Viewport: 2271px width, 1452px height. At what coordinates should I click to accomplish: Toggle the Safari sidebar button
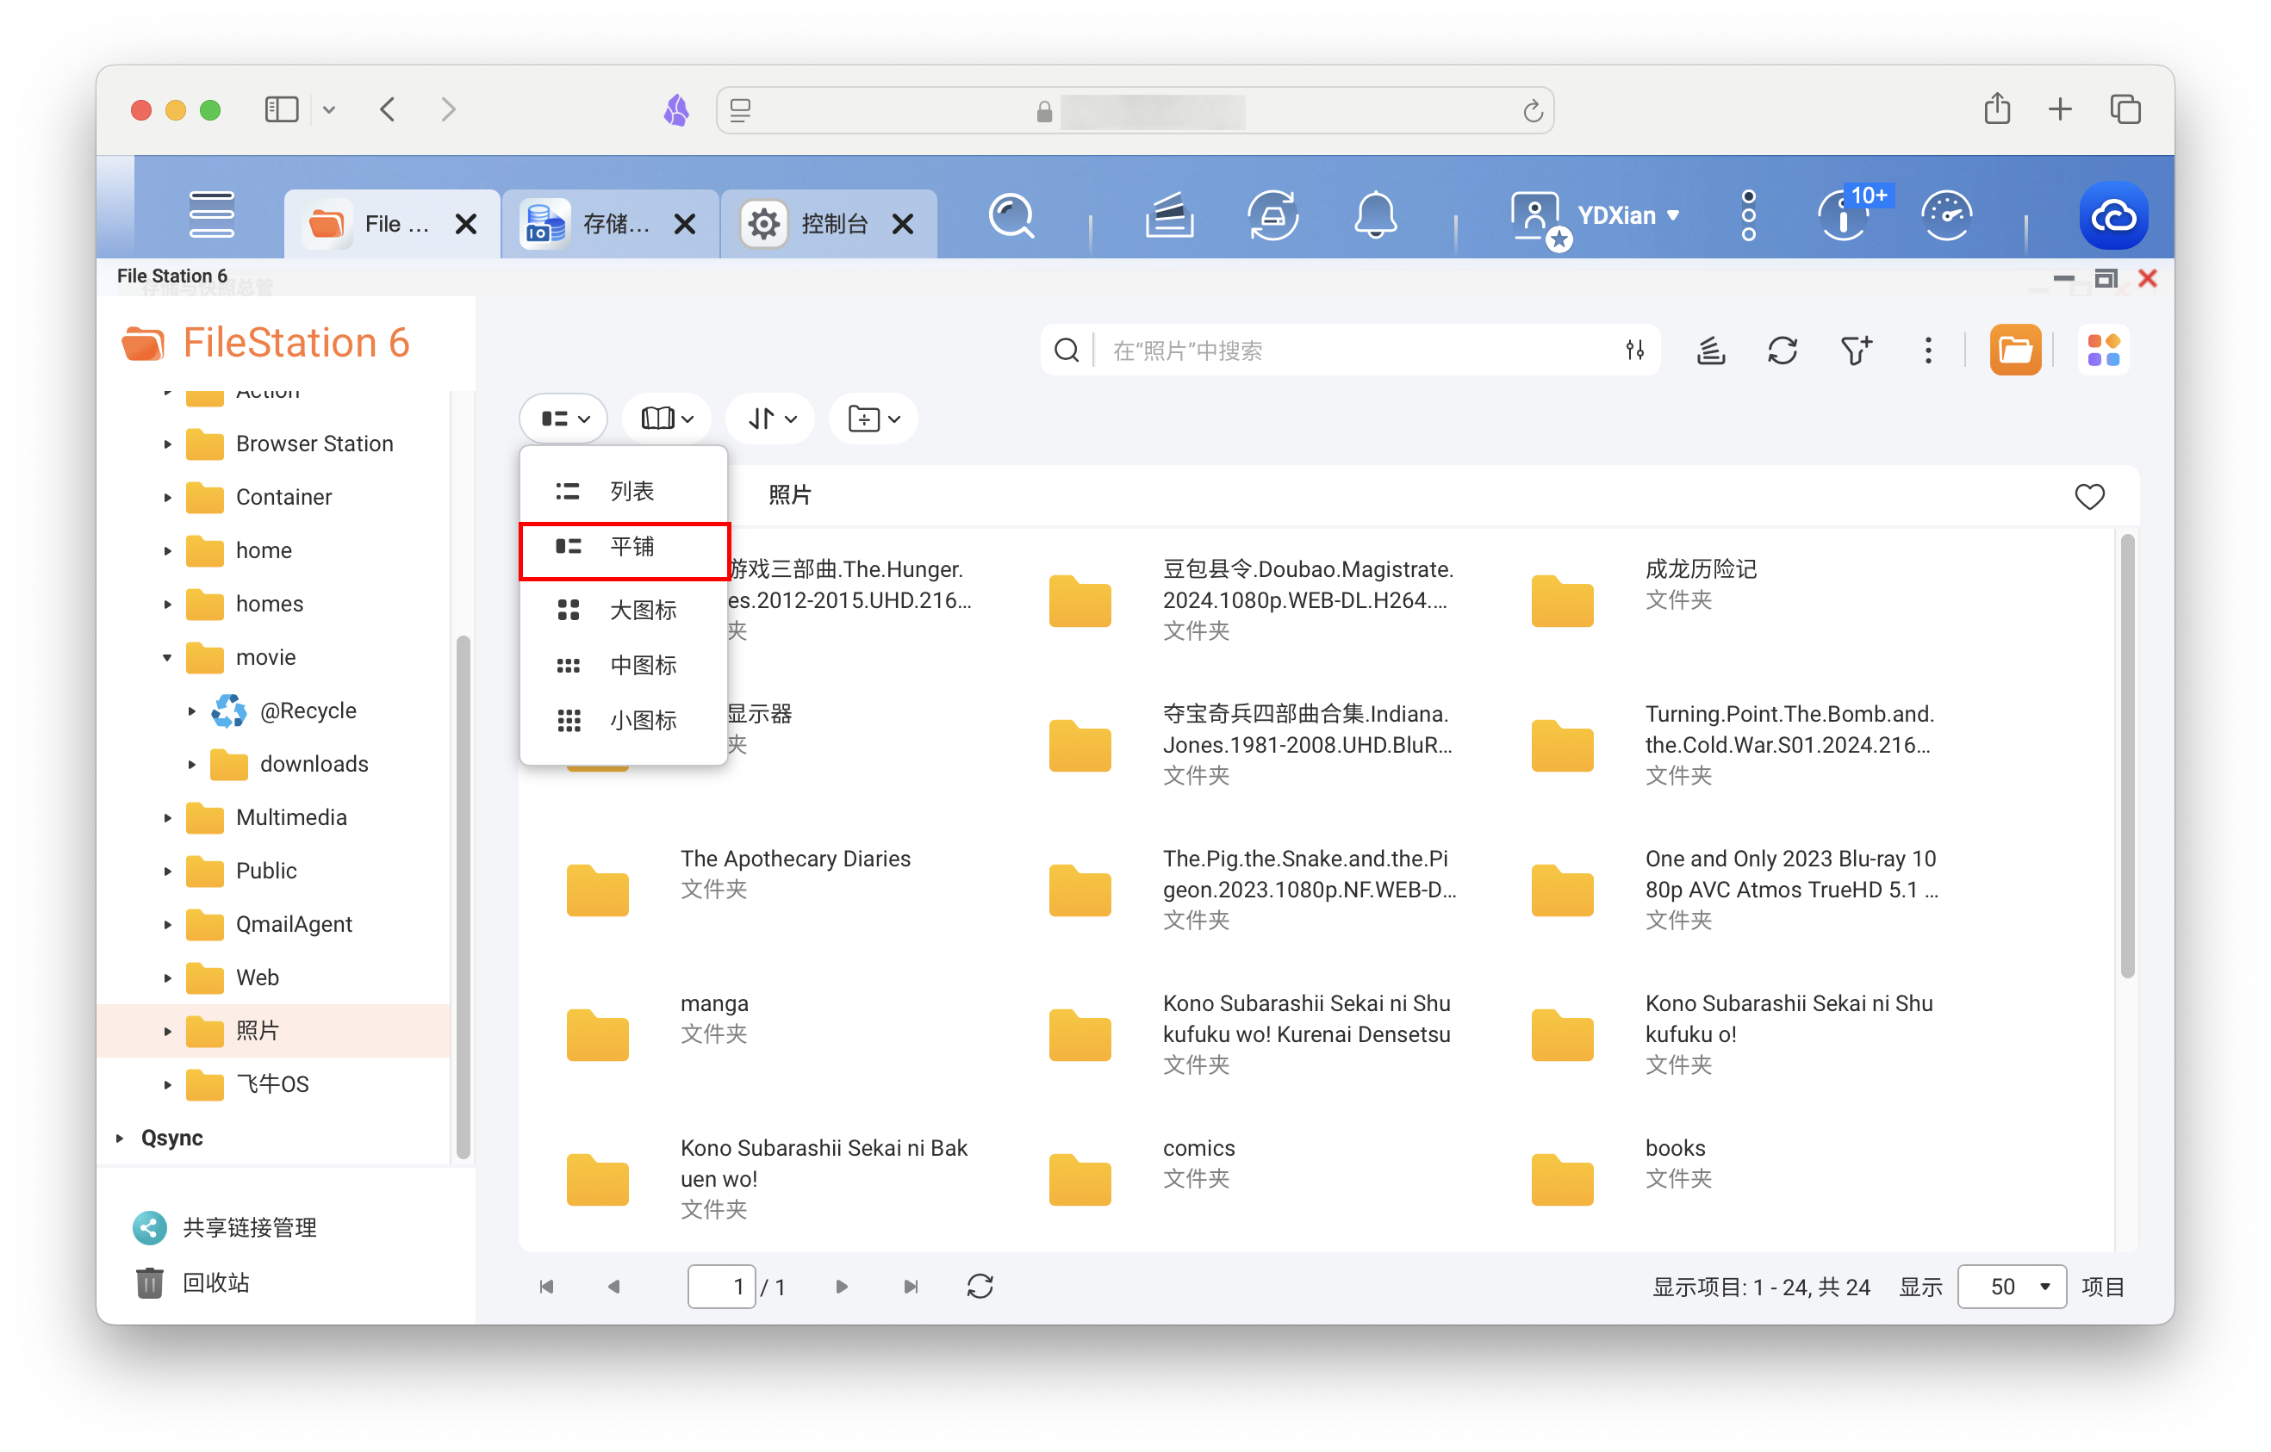(281, 109)
